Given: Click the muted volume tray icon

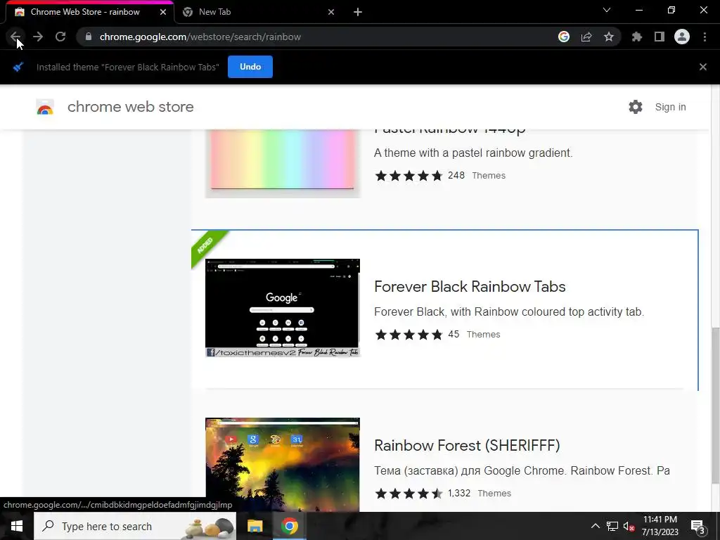Looking at the screenshot, I should [629, 526].
